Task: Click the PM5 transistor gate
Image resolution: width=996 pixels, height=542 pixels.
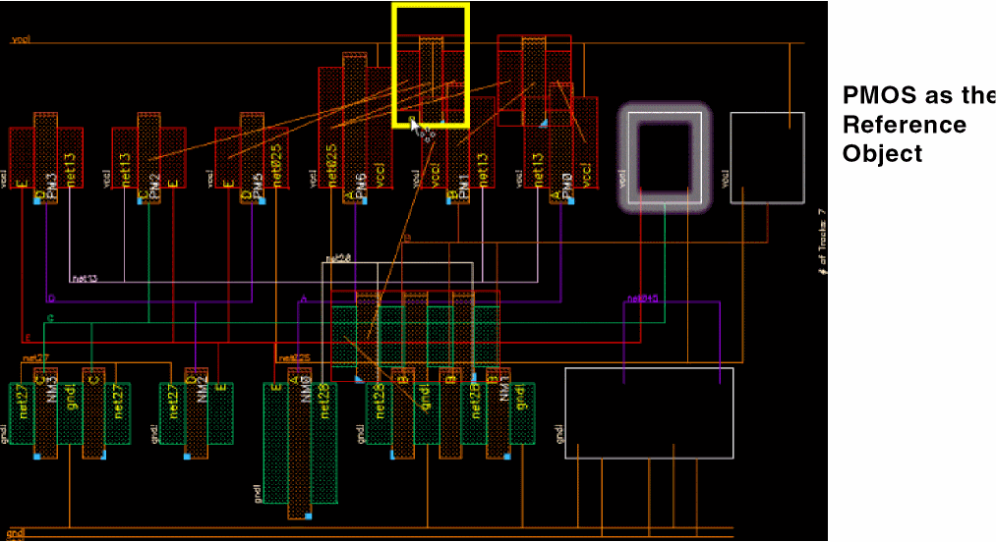Action: coord(253,157)
